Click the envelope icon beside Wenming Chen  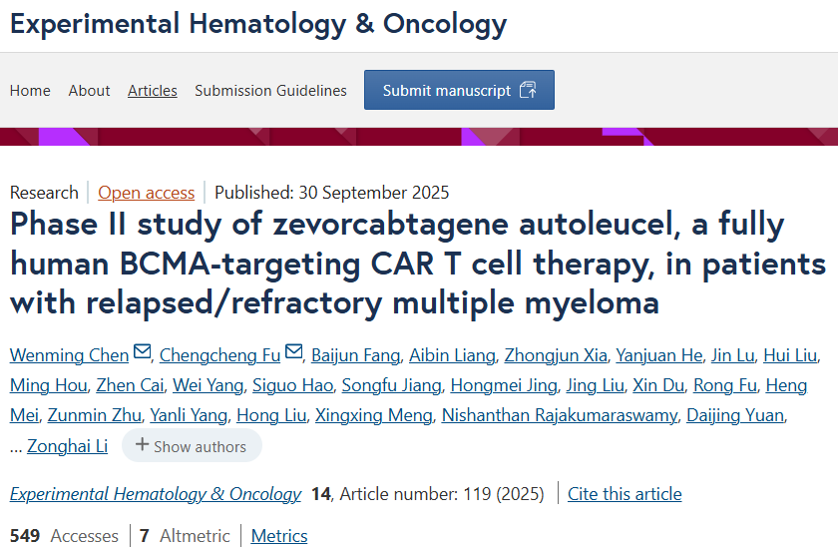(x=142, y=353)
